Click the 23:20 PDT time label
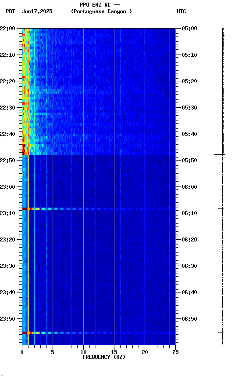 point(7,240)
